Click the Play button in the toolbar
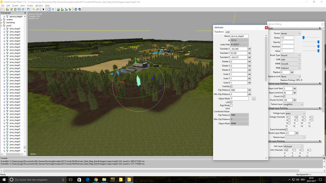The image size is (326, 183). click(x=44, y=9)
